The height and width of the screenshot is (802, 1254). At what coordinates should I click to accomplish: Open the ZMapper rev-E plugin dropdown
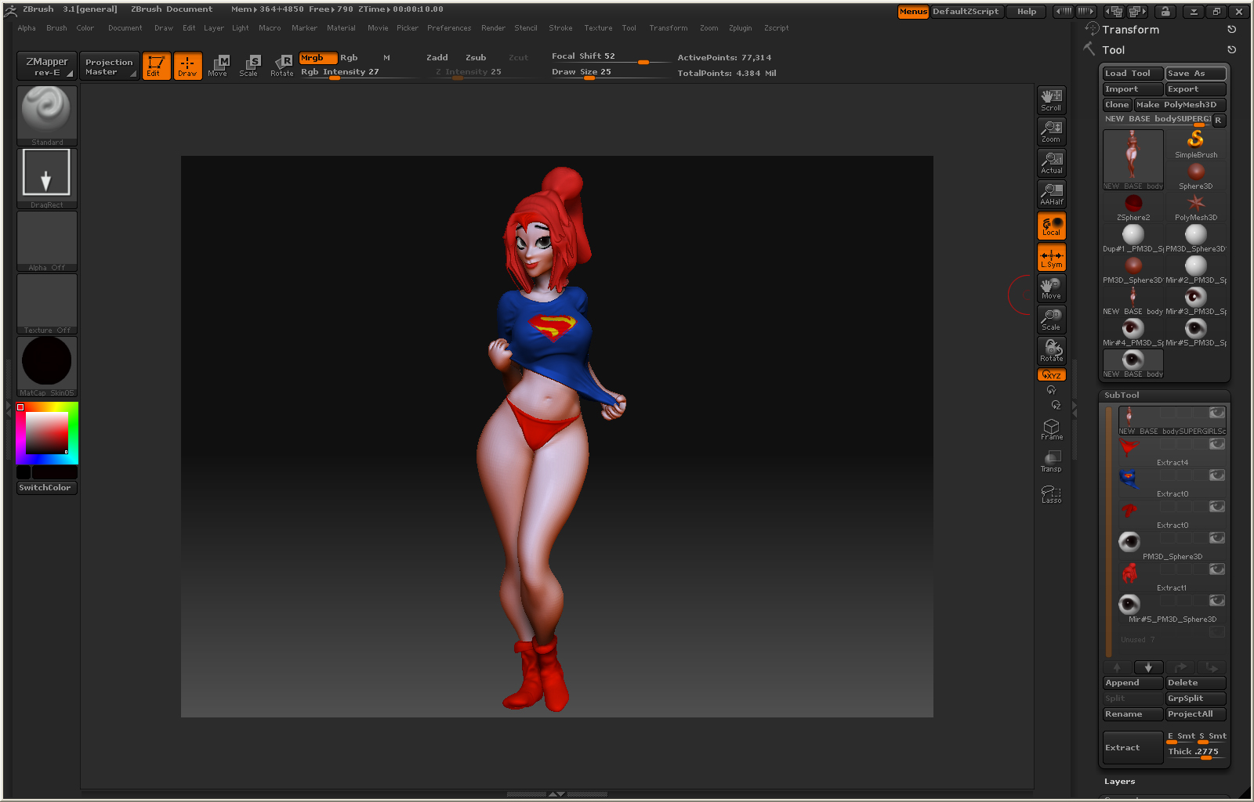click(x=47, y=66)
